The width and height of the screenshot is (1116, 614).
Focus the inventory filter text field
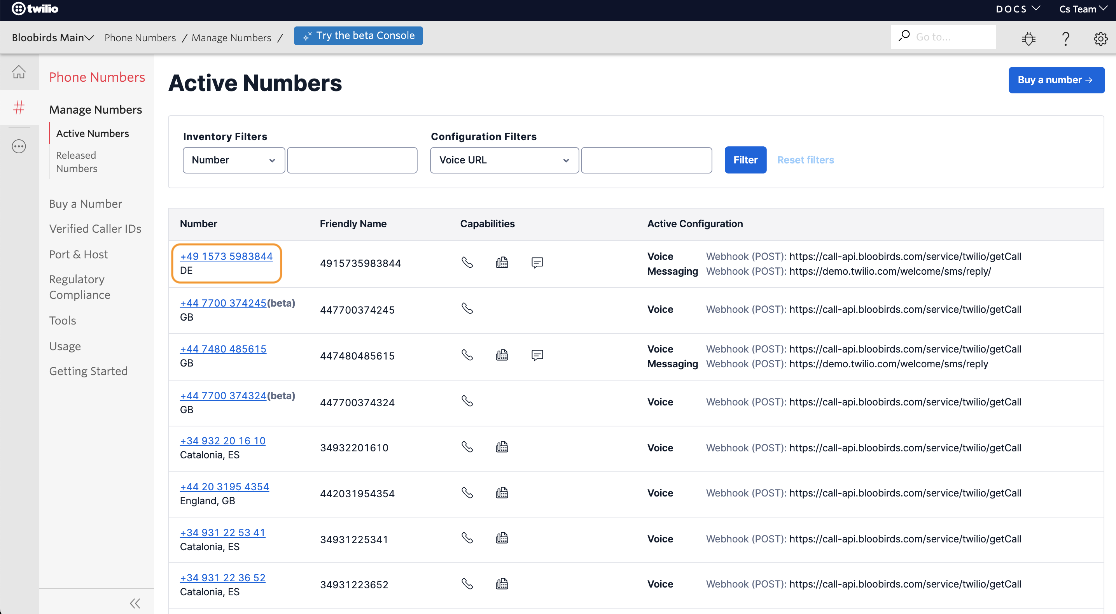(352, 160)
